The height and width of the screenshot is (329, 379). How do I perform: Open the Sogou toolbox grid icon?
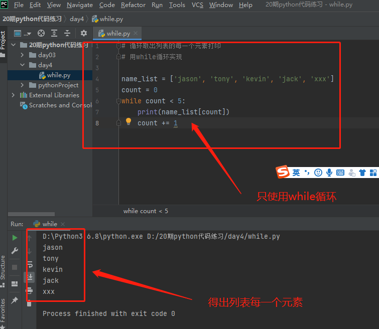(x=373, y=173)
